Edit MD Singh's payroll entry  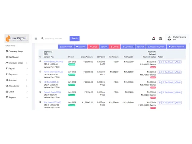pyautogui.click(x=178, y=82)
